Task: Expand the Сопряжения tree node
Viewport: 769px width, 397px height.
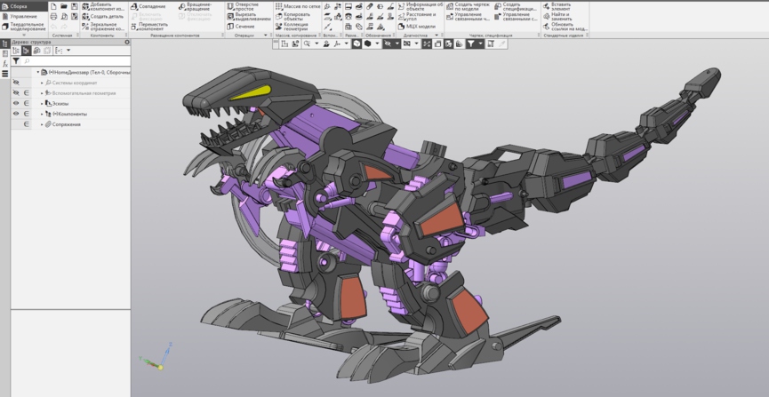Action: 42,124
